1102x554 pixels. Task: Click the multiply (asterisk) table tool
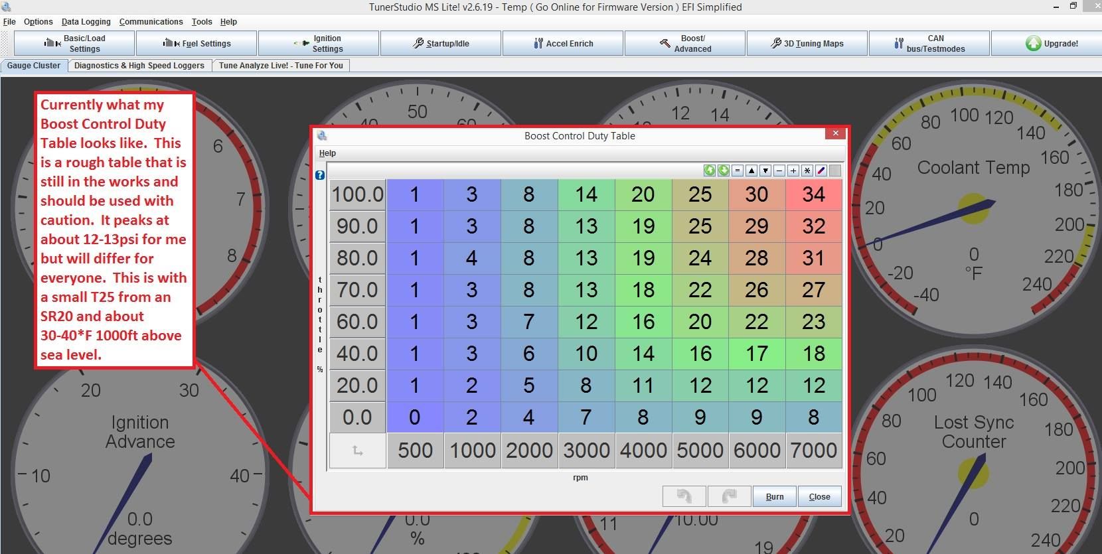click(x=807, y=171)
